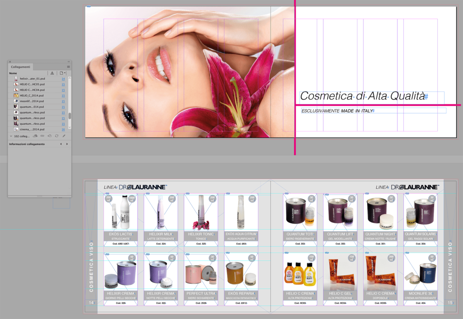The width and height of the screenshot is (463, 319).
Task: Click link badge on MOONLIFE 30 image frame
Action: 407,253
